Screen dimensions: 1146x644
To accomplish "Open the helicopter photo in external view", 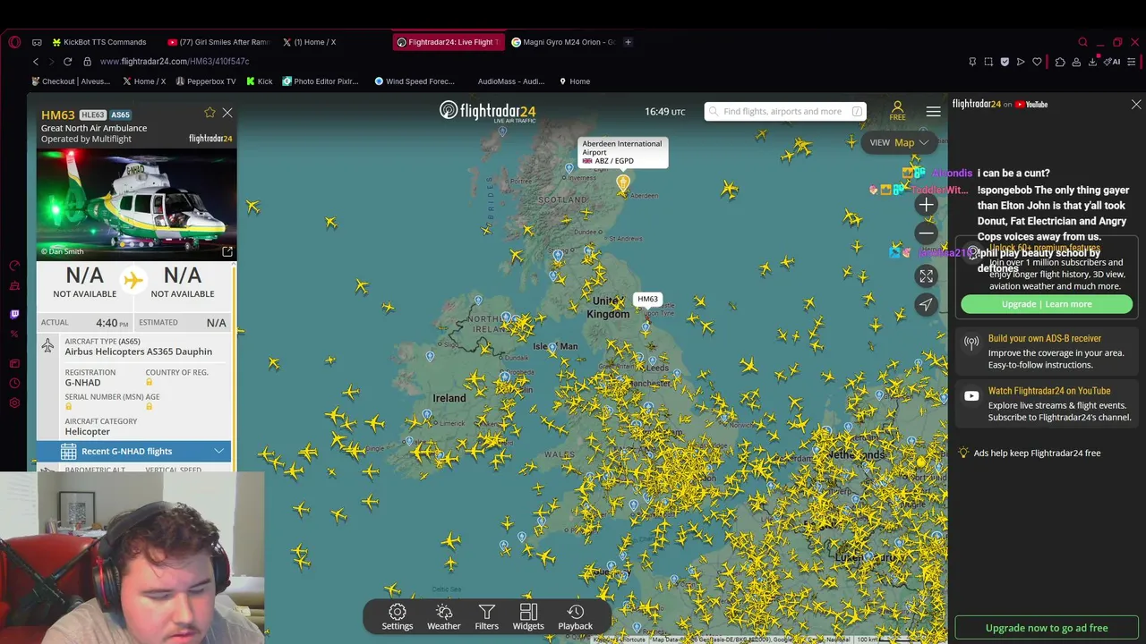I will coord(227,251).
